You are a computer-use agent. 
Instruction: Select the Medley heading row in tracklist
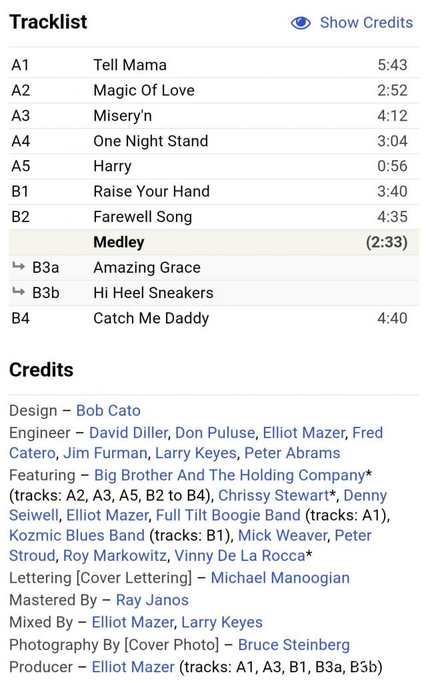[x=214, y=242]
